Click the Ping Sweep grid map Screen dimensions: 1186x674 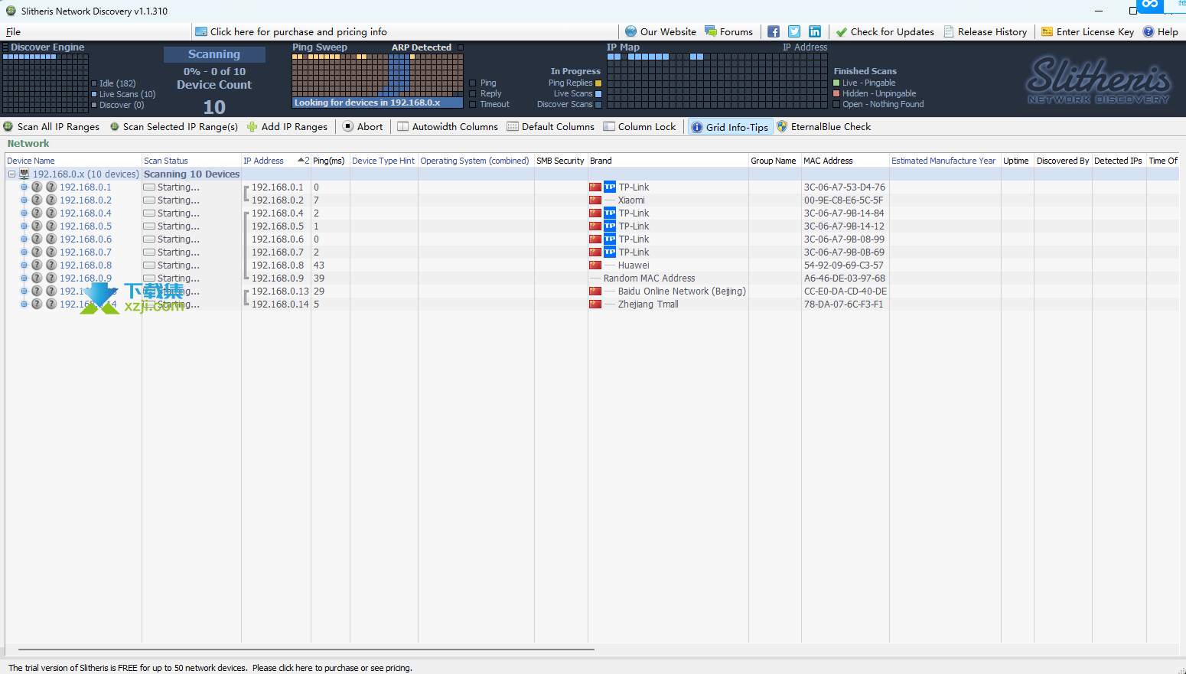(x=377, y=75)
